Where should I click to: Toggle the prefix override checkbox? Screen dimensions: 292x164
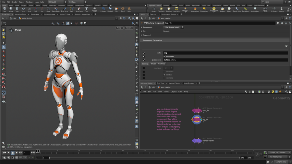click(x=144, y=53)
